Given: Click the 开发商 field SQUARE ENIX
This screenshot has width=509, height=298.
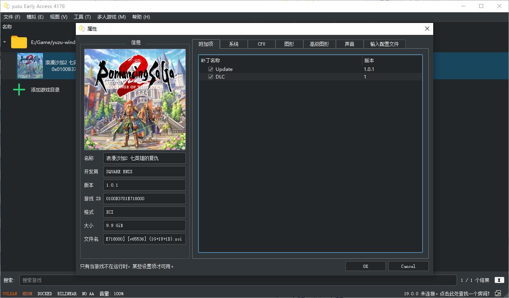Looking at the screenshot, I should point(145,172).
